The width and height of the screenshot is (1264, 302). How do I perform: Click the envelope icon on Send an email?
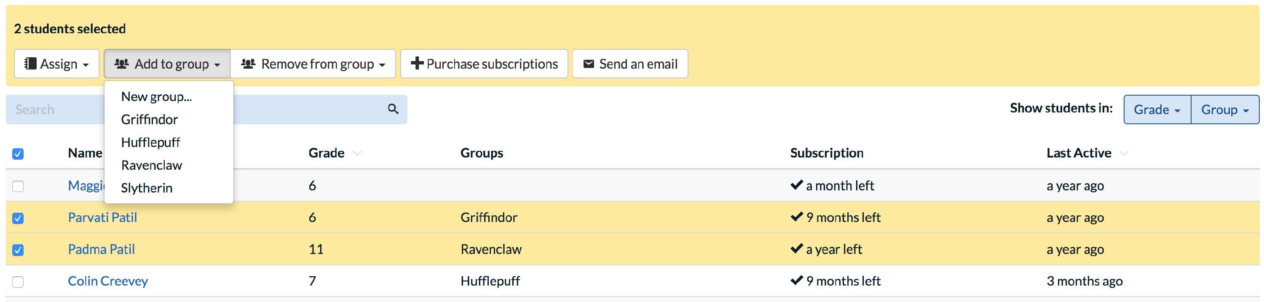click(588, 64)
